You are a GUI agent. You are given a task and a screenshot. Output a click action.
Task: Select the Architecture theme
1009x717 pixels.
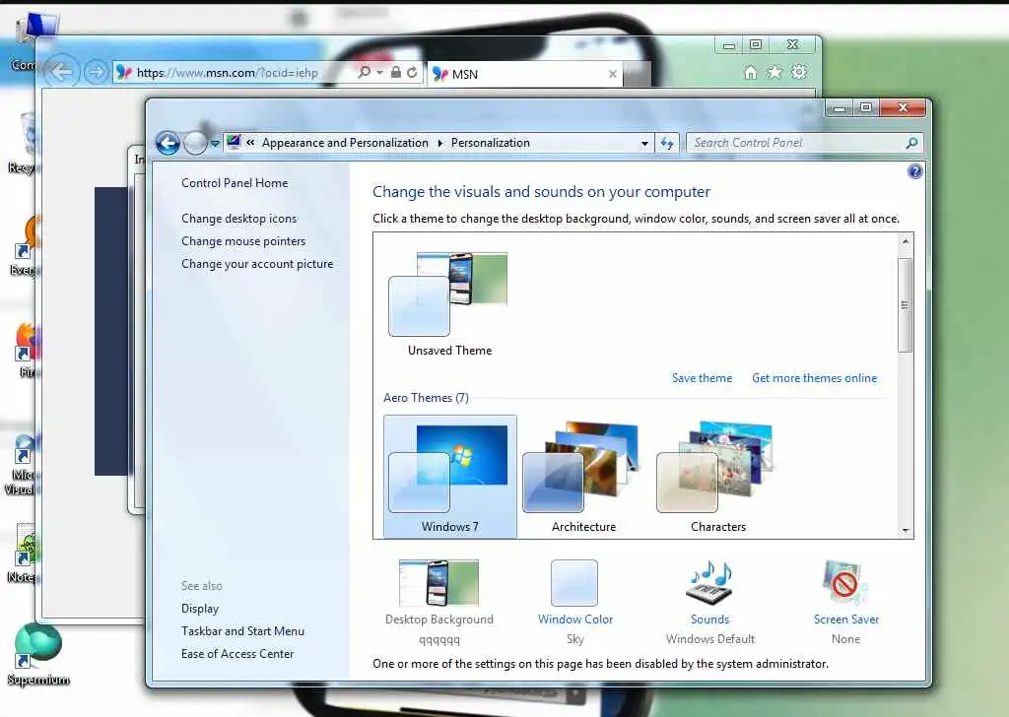tap(583, 477)
